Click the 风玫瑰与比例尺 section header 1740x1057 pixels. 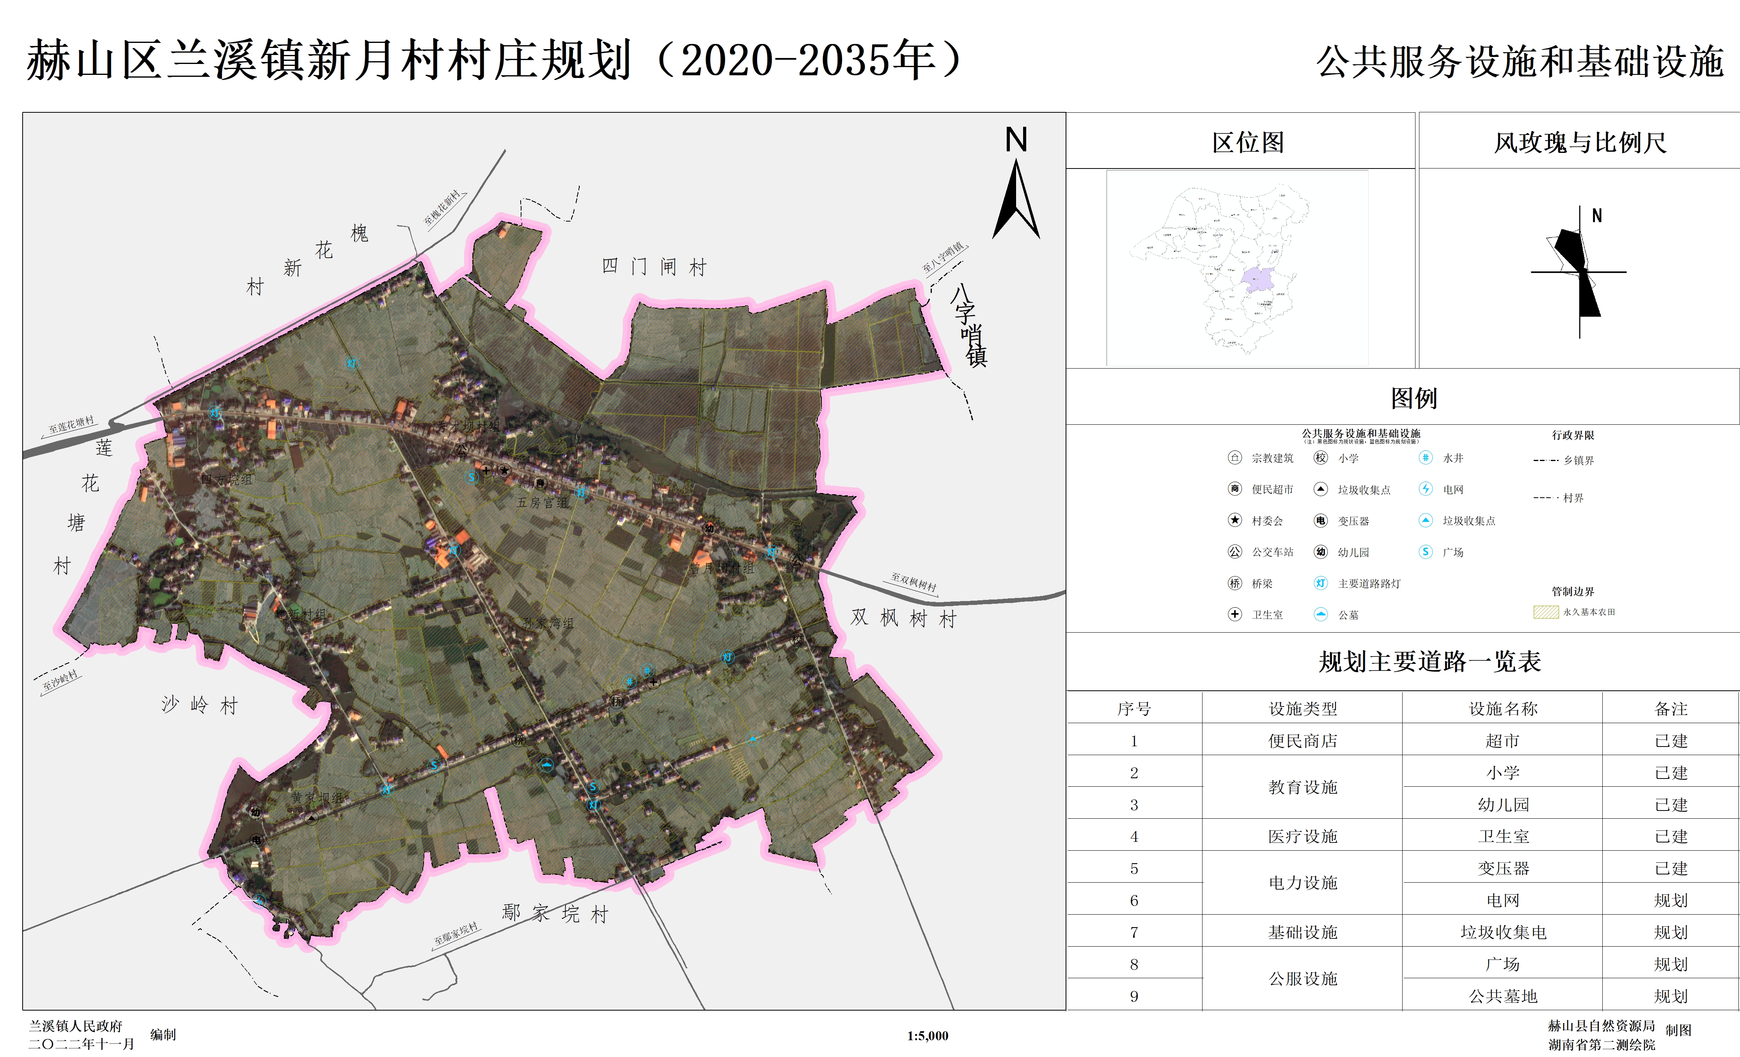(1580, 143)
